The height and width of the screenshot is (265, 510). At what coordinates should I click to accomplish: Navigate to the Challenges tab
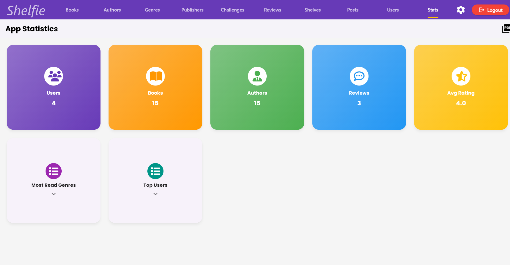(232, 10)
